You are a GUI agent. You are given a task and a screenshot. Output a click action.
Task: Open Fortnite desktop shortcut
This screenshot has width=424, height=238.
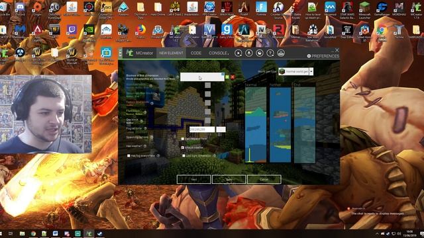pyautogui.click(x=261, y=9)
